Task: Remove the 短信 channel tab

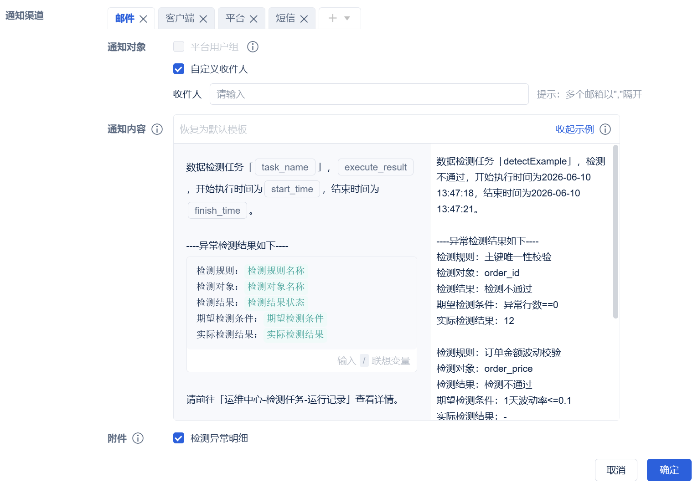Action: [x=304, y=19]
